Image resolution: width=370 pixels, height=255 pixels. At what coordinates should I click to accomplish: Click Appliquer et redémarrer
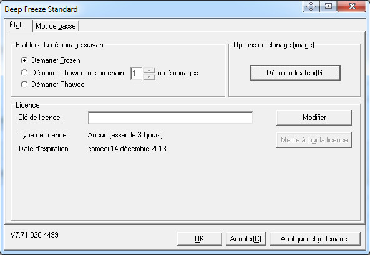pyautogui.click(x=315, y=239)
